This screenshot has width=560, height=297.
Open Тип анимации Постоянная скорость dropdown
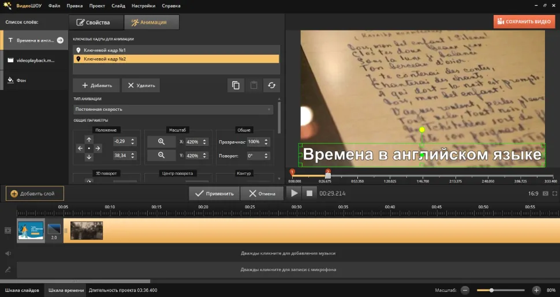pyautogui.click(x=173, y=109)
